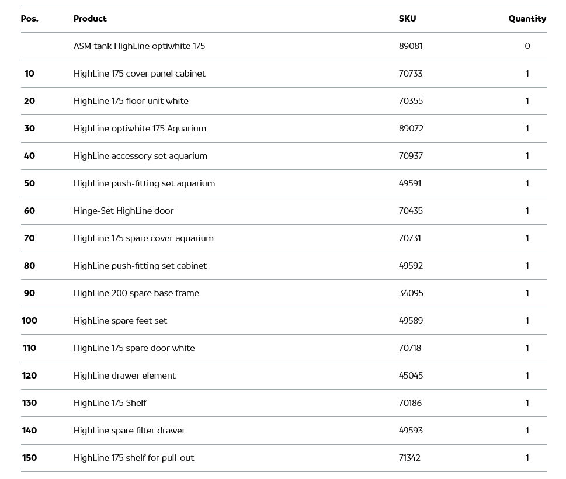Viewport: 566px width, 479px height.
Task: Select HighLine drawer element row
Action: [124, 376]
